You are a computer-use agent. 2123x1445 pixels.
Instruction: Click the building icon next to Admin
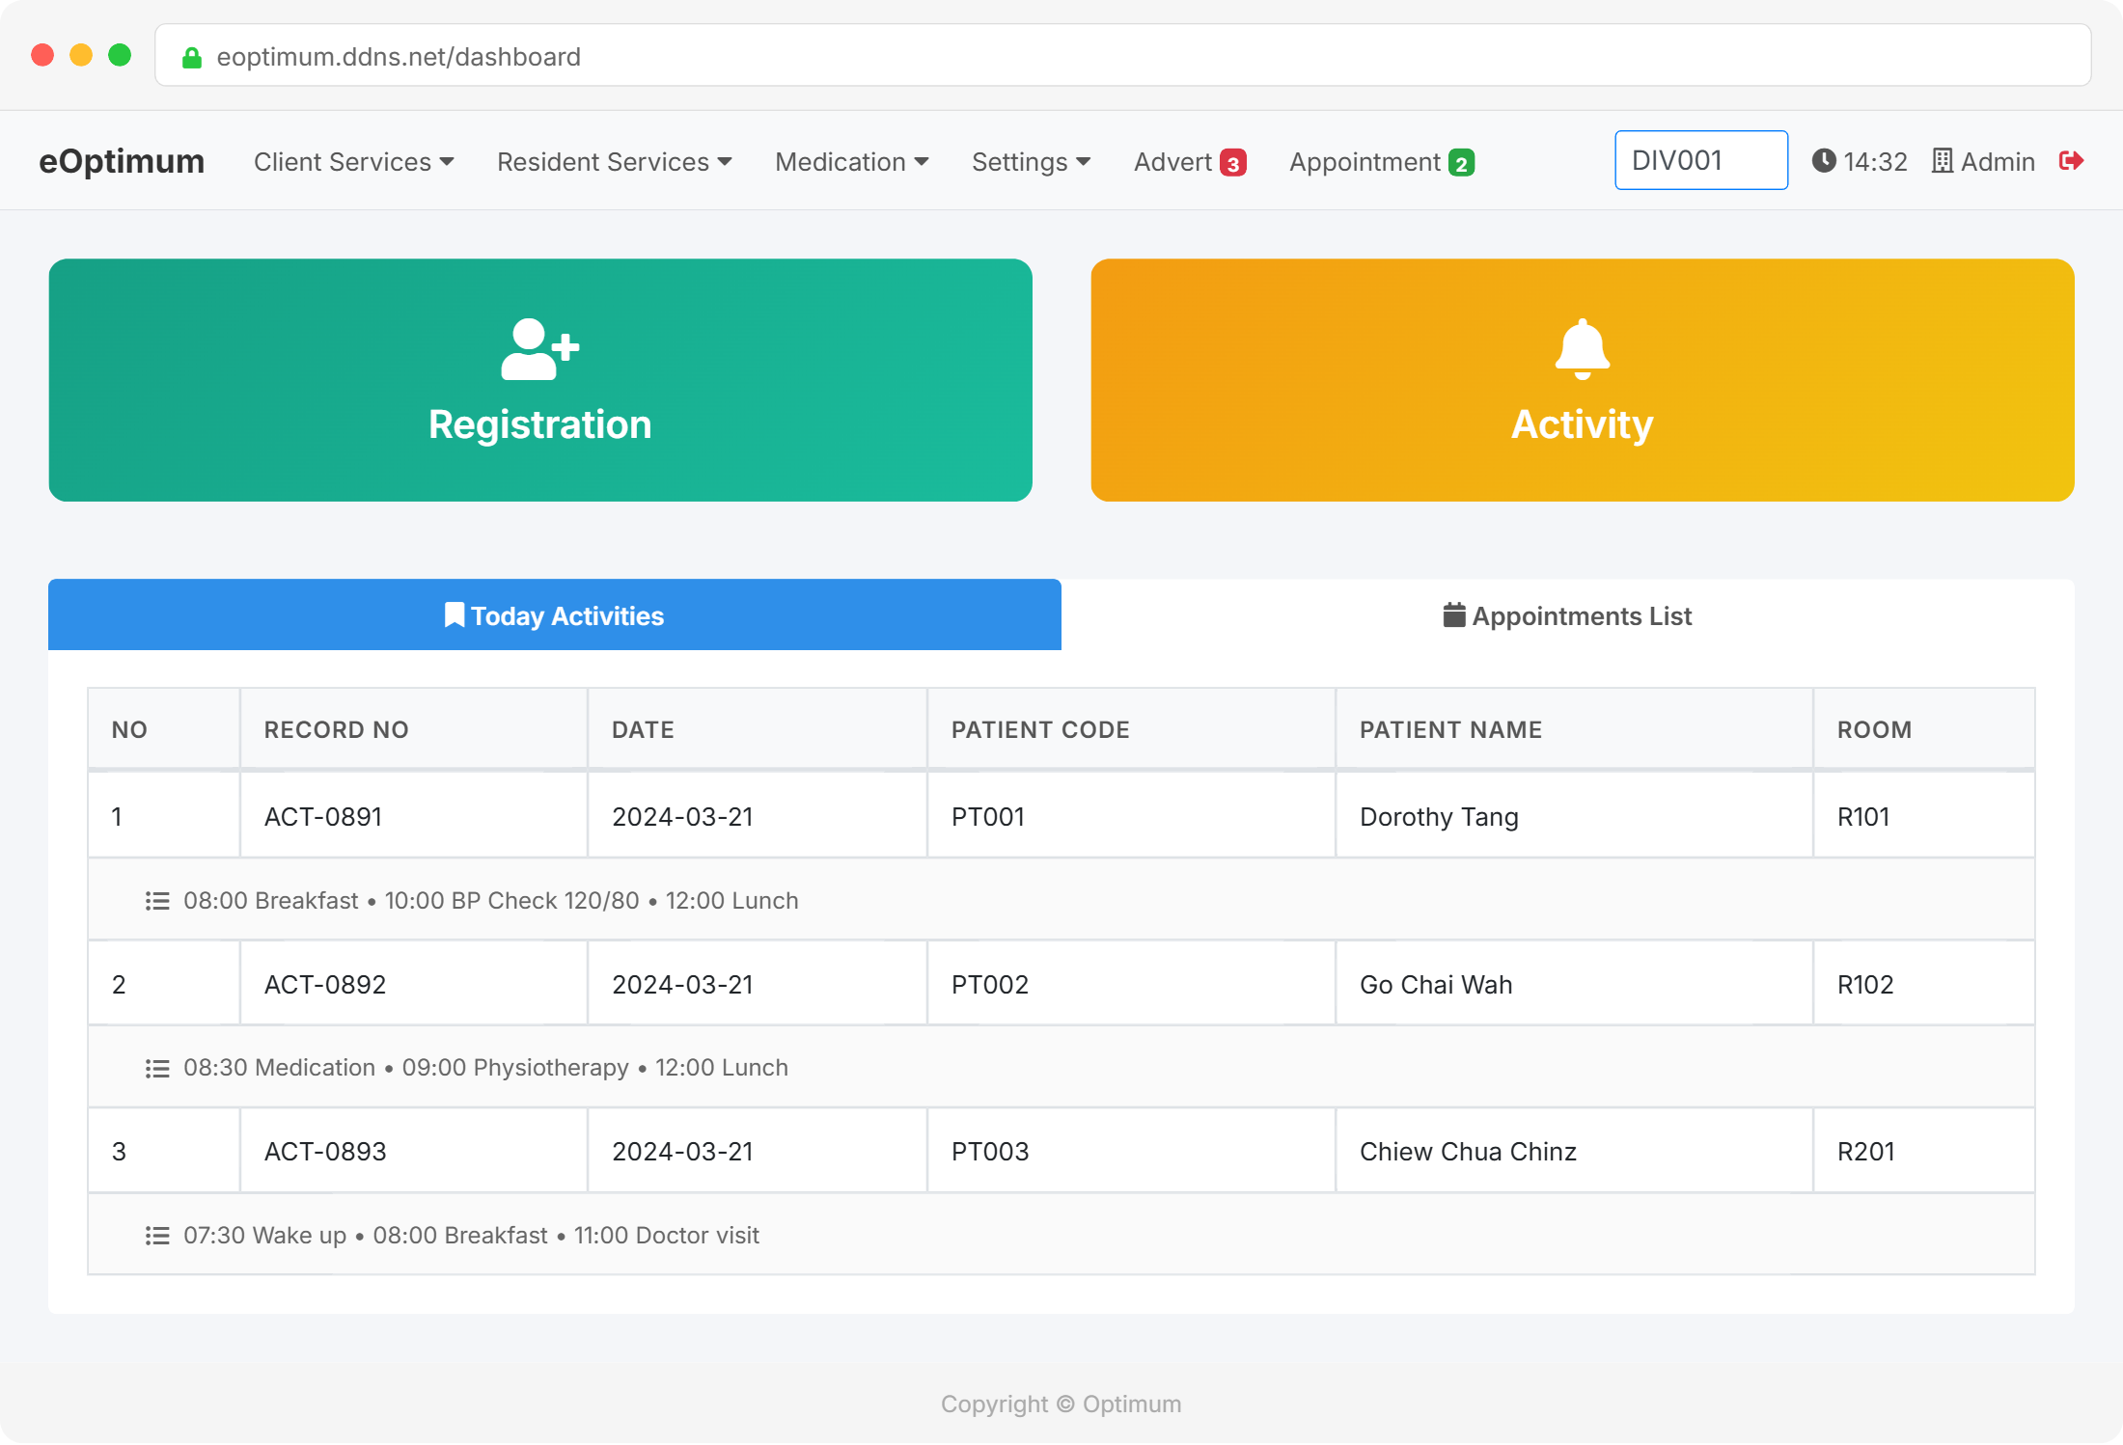click(x=1942, y=161)
